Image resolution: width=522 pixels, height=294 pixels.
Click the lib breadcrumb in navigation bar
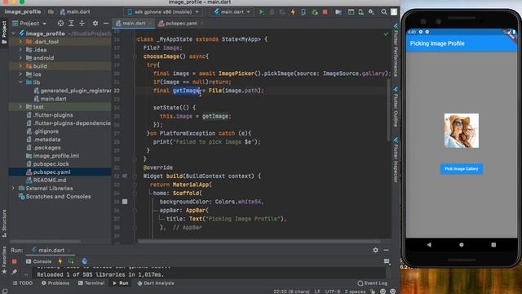pos(51,11)
